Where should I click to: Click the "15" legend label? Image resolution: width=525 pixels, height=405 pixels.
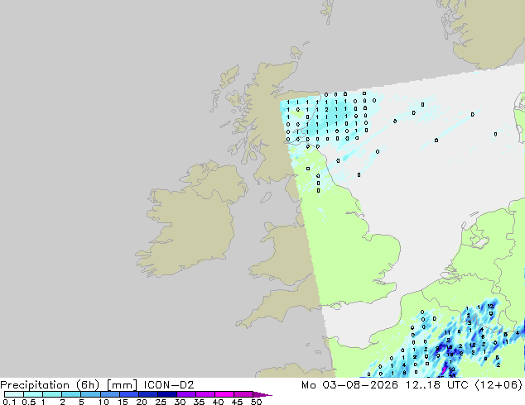[x=123, y=402]
